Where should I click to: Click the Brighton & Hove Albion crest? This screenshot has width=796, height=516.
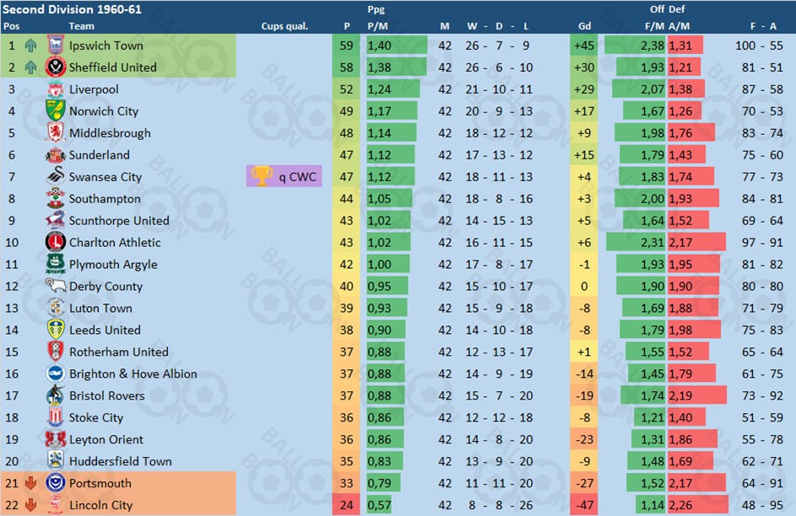coord(56,374)
